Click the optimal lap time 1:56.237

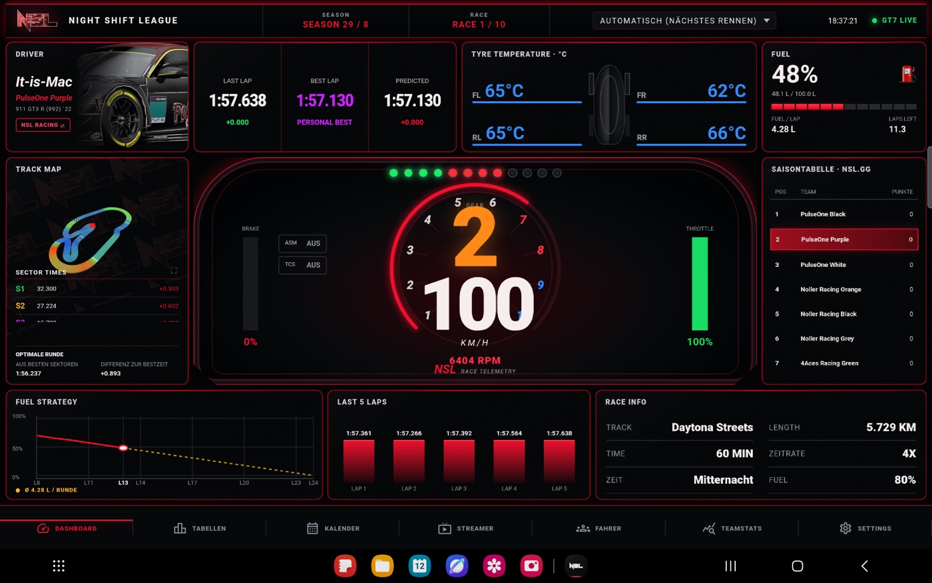[x=29, y=373]
